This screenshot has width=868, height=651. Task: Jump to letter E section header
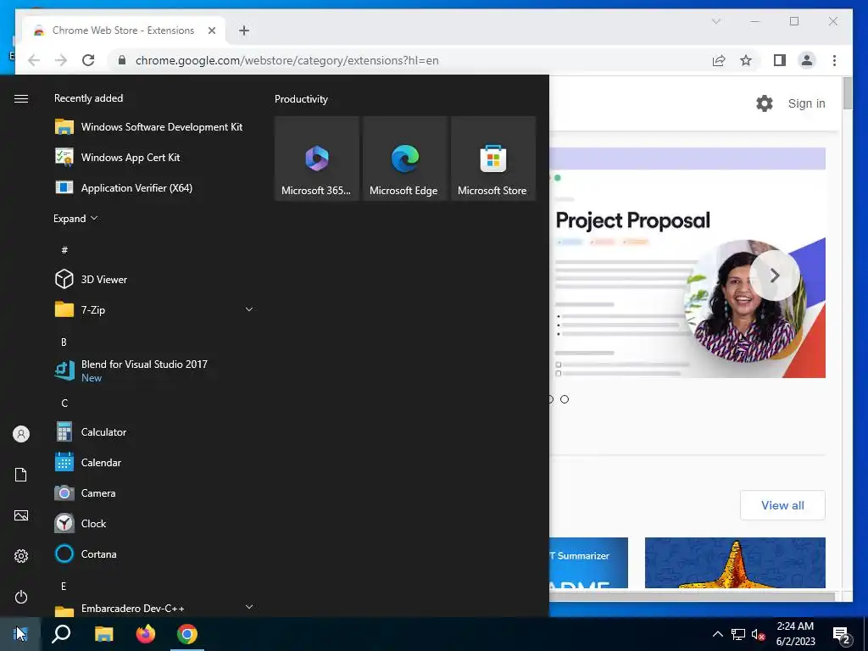tap(64, 586)
